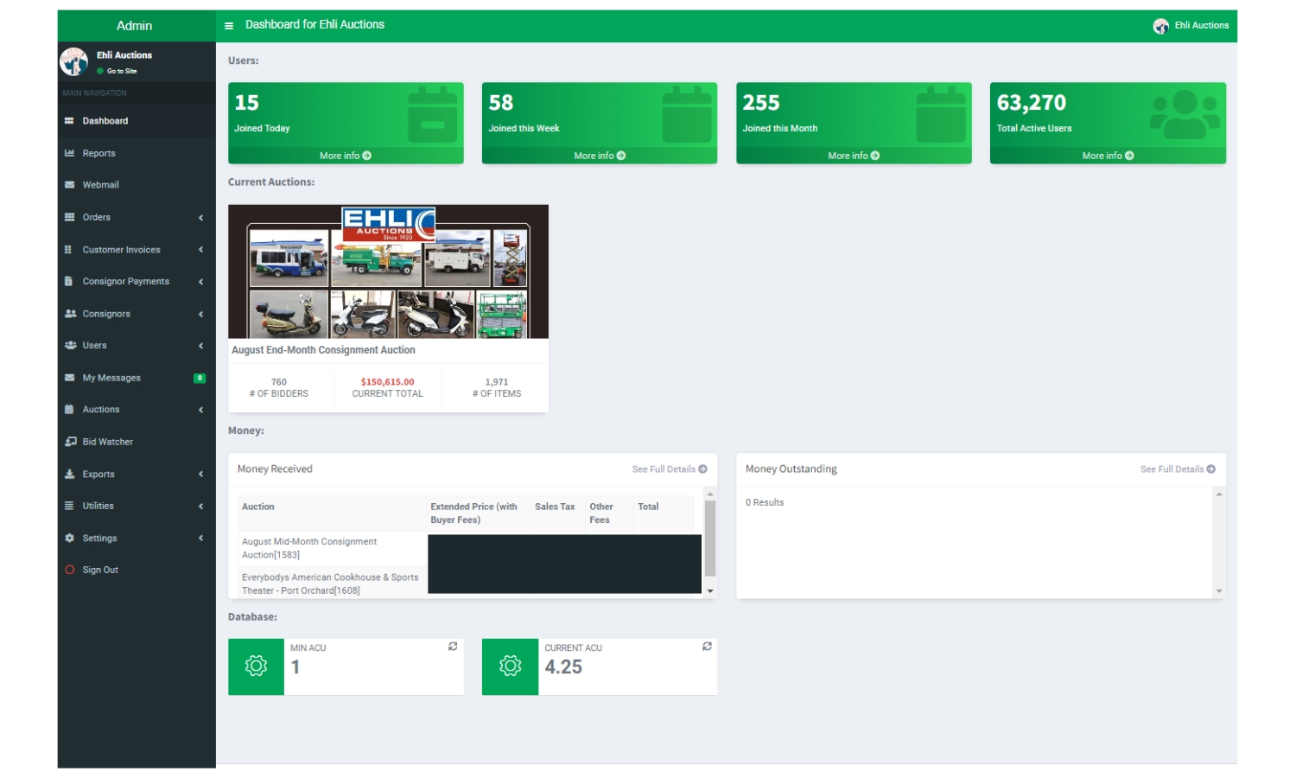1296x778 pixels.
Task: Open the Webmail menu item
Action: [x=137, y=185]
